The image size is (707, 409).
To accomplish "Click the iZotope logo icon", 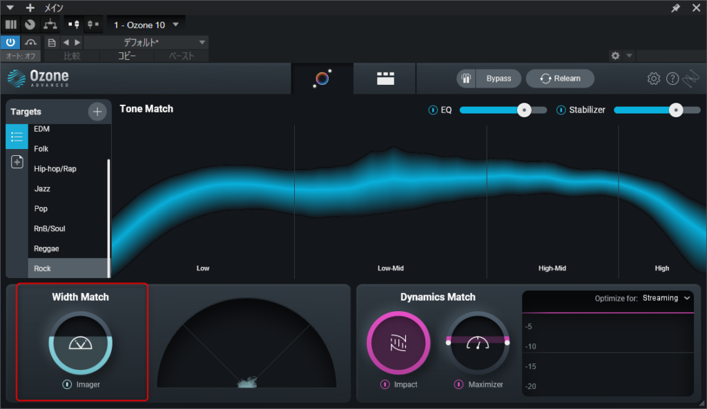I will [x=690, y=79].
